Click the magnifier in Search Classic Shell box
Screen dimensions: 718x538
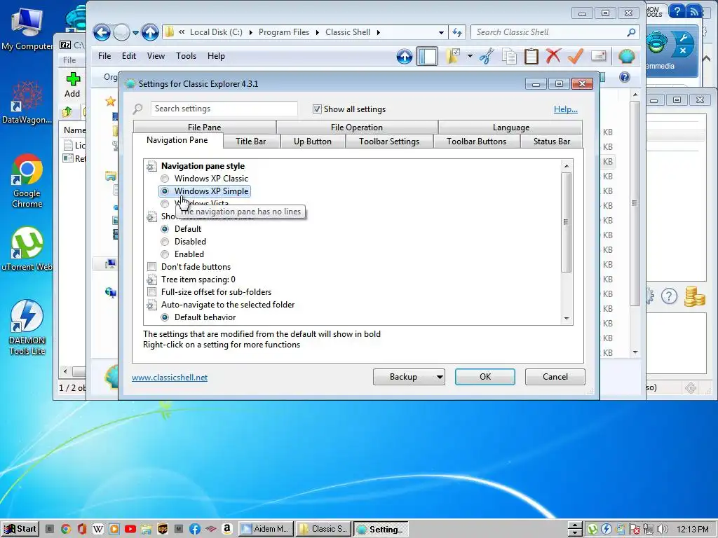pos(632,32)
